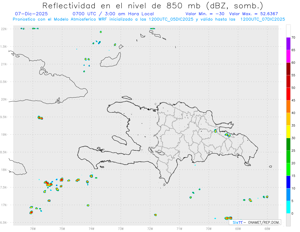Click the longitude axis label '72W'
The width and height of the screenshot is (300, 232).
click(x=150, y=228)
